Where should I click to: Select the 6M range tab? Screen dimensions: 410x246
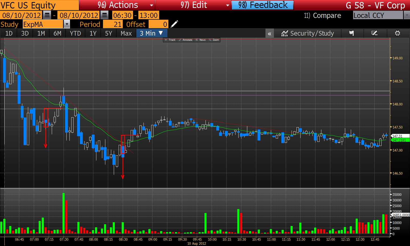coord(57,33)
